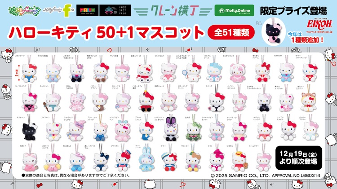Click the 実際の商品と写真は disclaimer text
The width and height of the screenshot is (337, 189).
tap(75, 175)
